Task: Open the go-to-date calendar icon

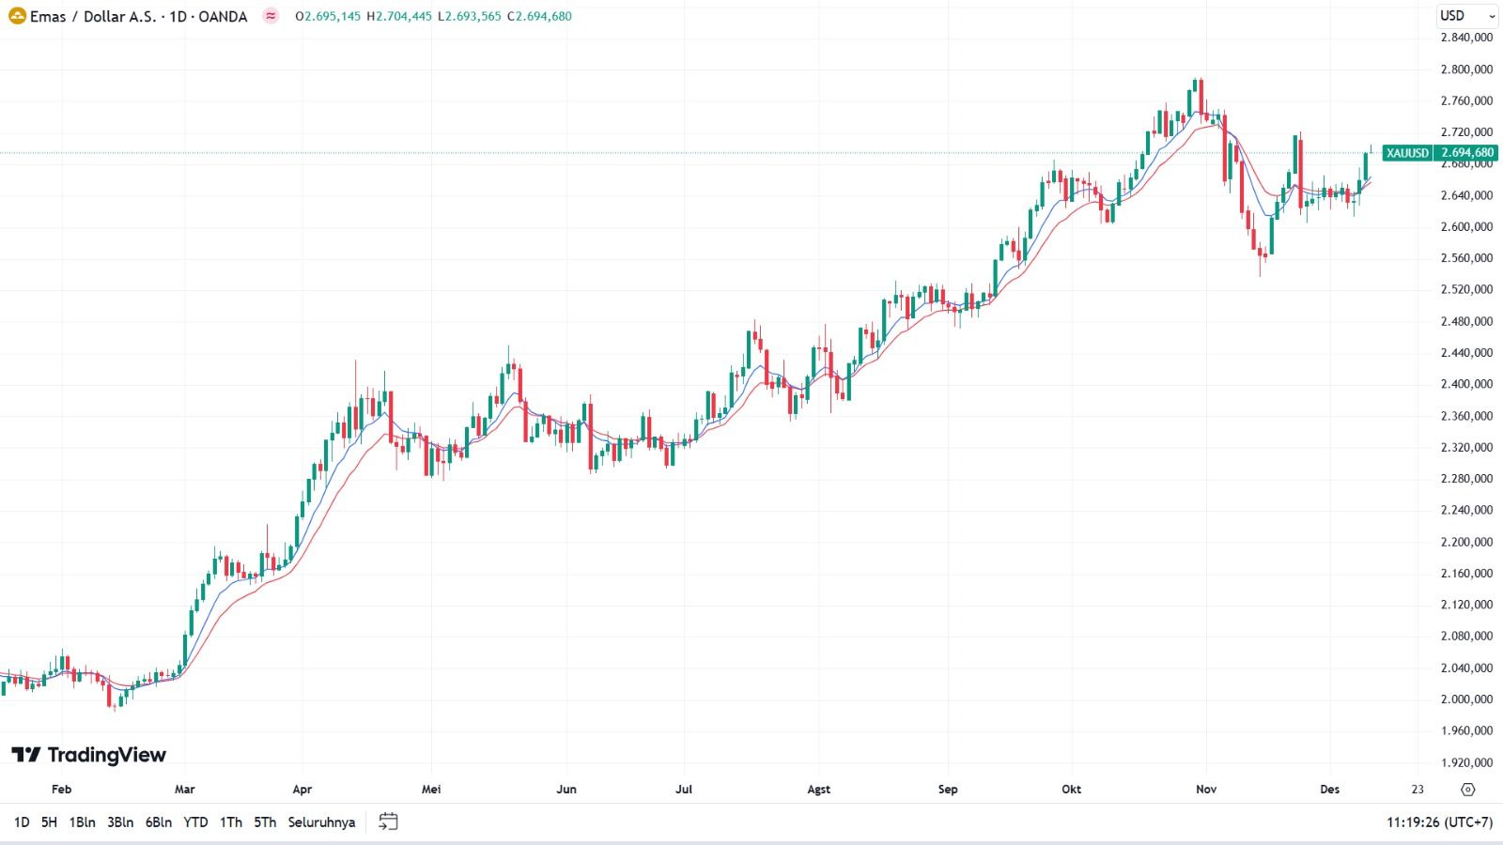Action: point(388,822)
